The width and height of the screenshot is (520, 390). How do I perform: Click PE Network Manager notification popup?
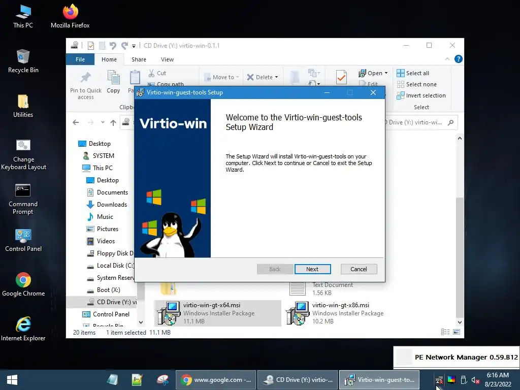(x=457, y=357)
